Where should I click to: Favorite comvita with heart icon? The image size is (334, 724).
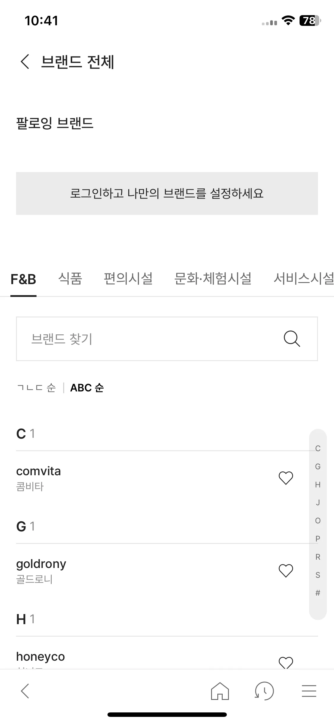point(286,478)
